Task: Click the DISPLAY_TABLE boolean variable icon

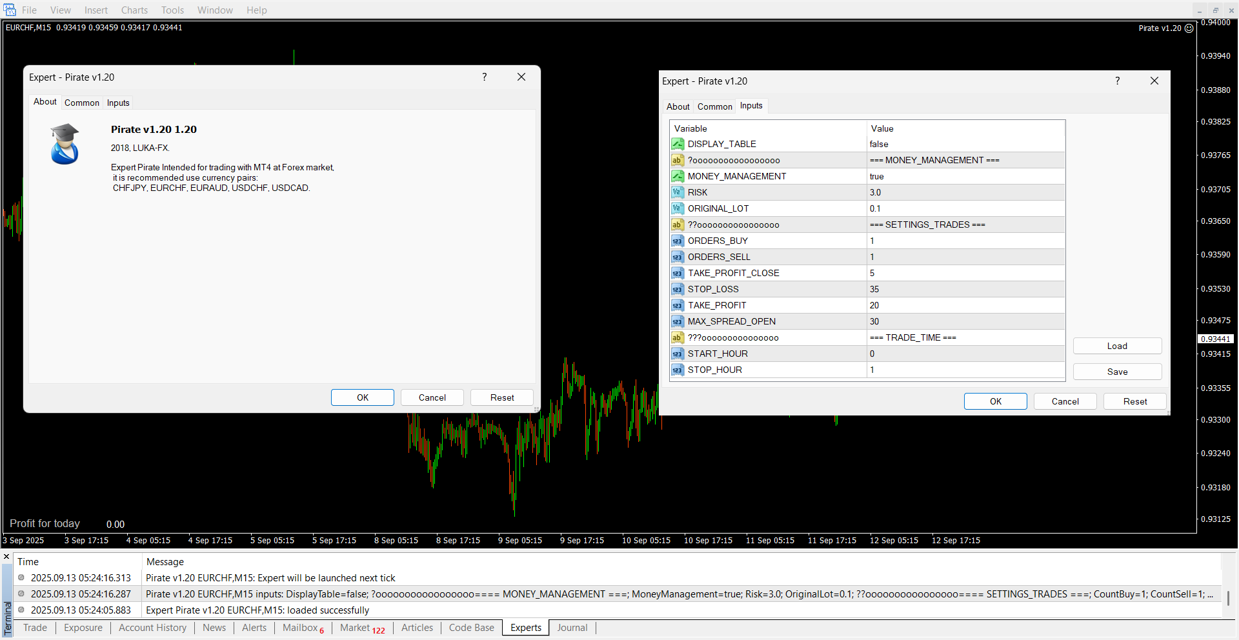Action: [x=677, y=144]
